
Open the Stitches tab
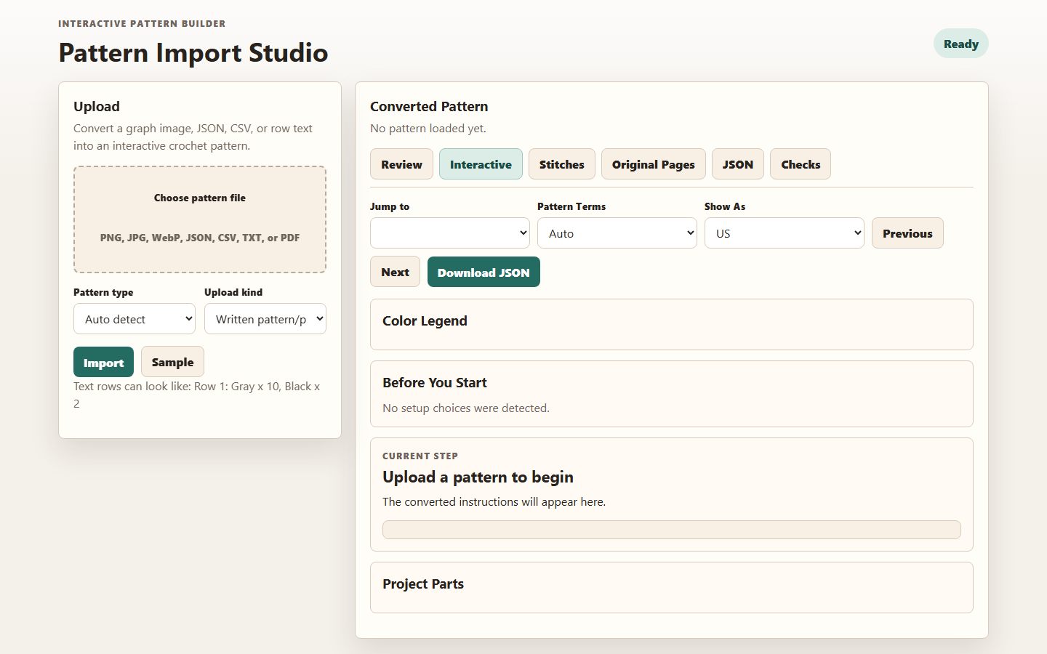pos(562,164)
